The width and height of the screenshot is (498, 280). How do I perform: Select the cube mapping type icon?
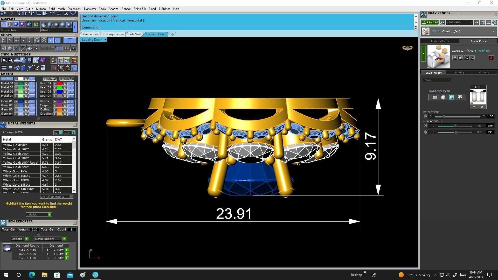(x=443, y=97)
